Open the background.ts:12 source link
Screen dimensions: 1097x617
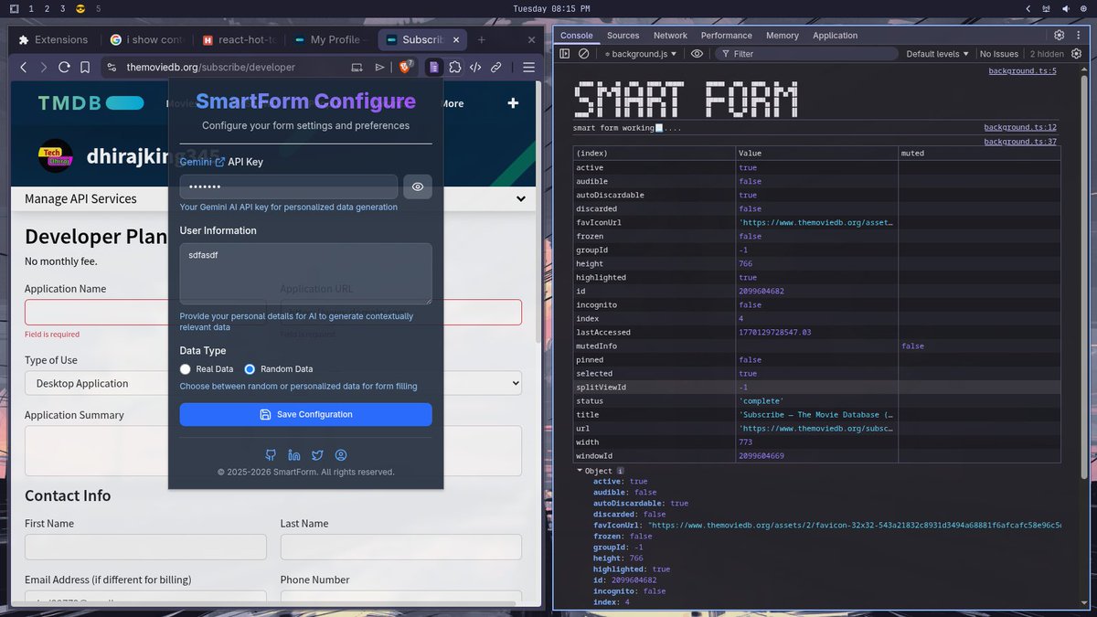point(1020,127)
